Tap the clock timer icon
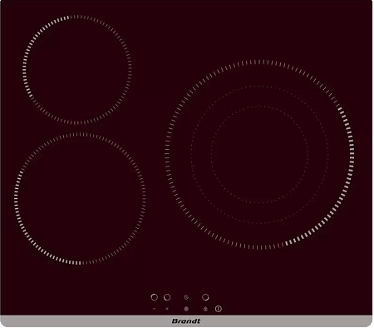The image size is (374, 328). 186,297
